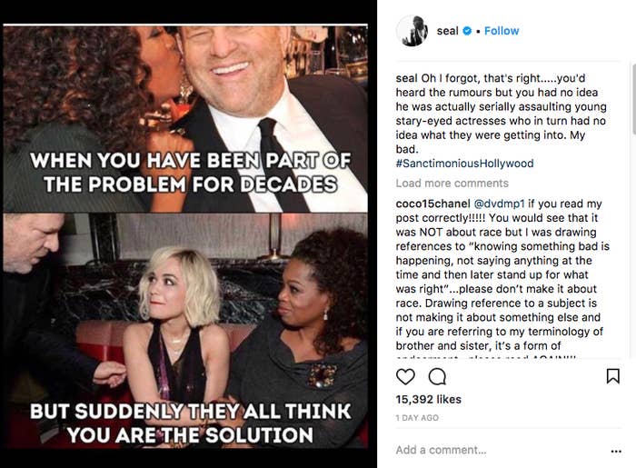The height and width of the screenshot is (468, 636).
Task: Save post with the bookmark icon
Action: 612,376
